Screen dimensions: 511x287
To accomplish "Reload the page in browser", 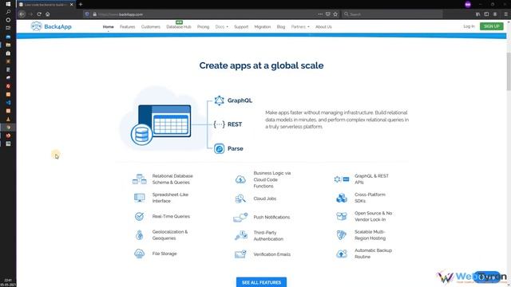I will [x=39, y=14].
